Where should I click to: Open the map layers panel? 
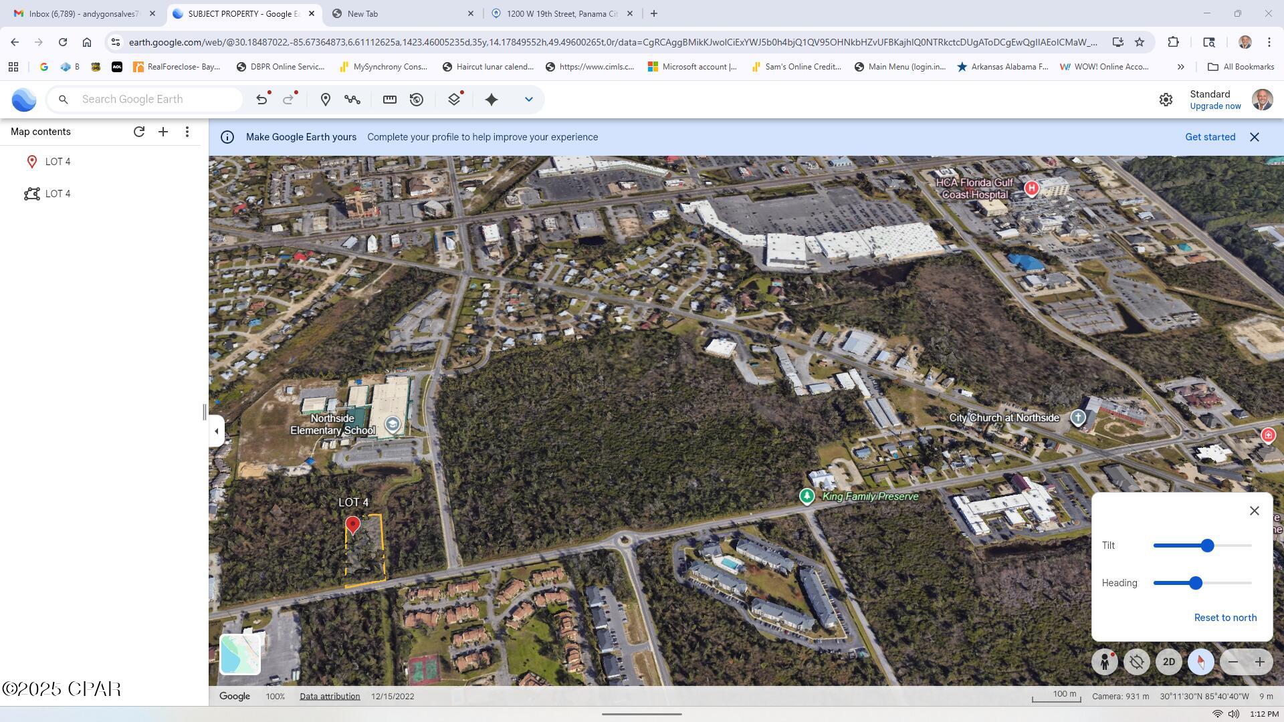click(x=454, y=100)
